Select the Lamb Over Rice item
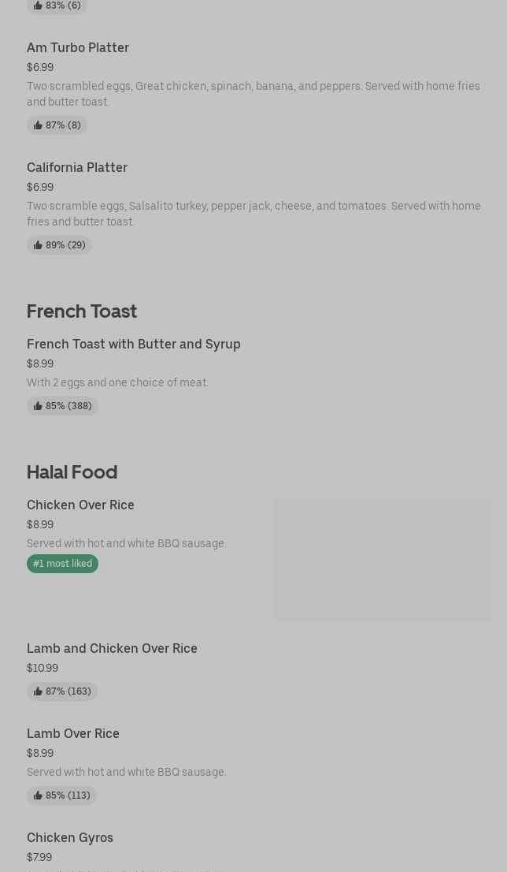The height and width of the screenshot is (872, 507). tap(253, 765)
